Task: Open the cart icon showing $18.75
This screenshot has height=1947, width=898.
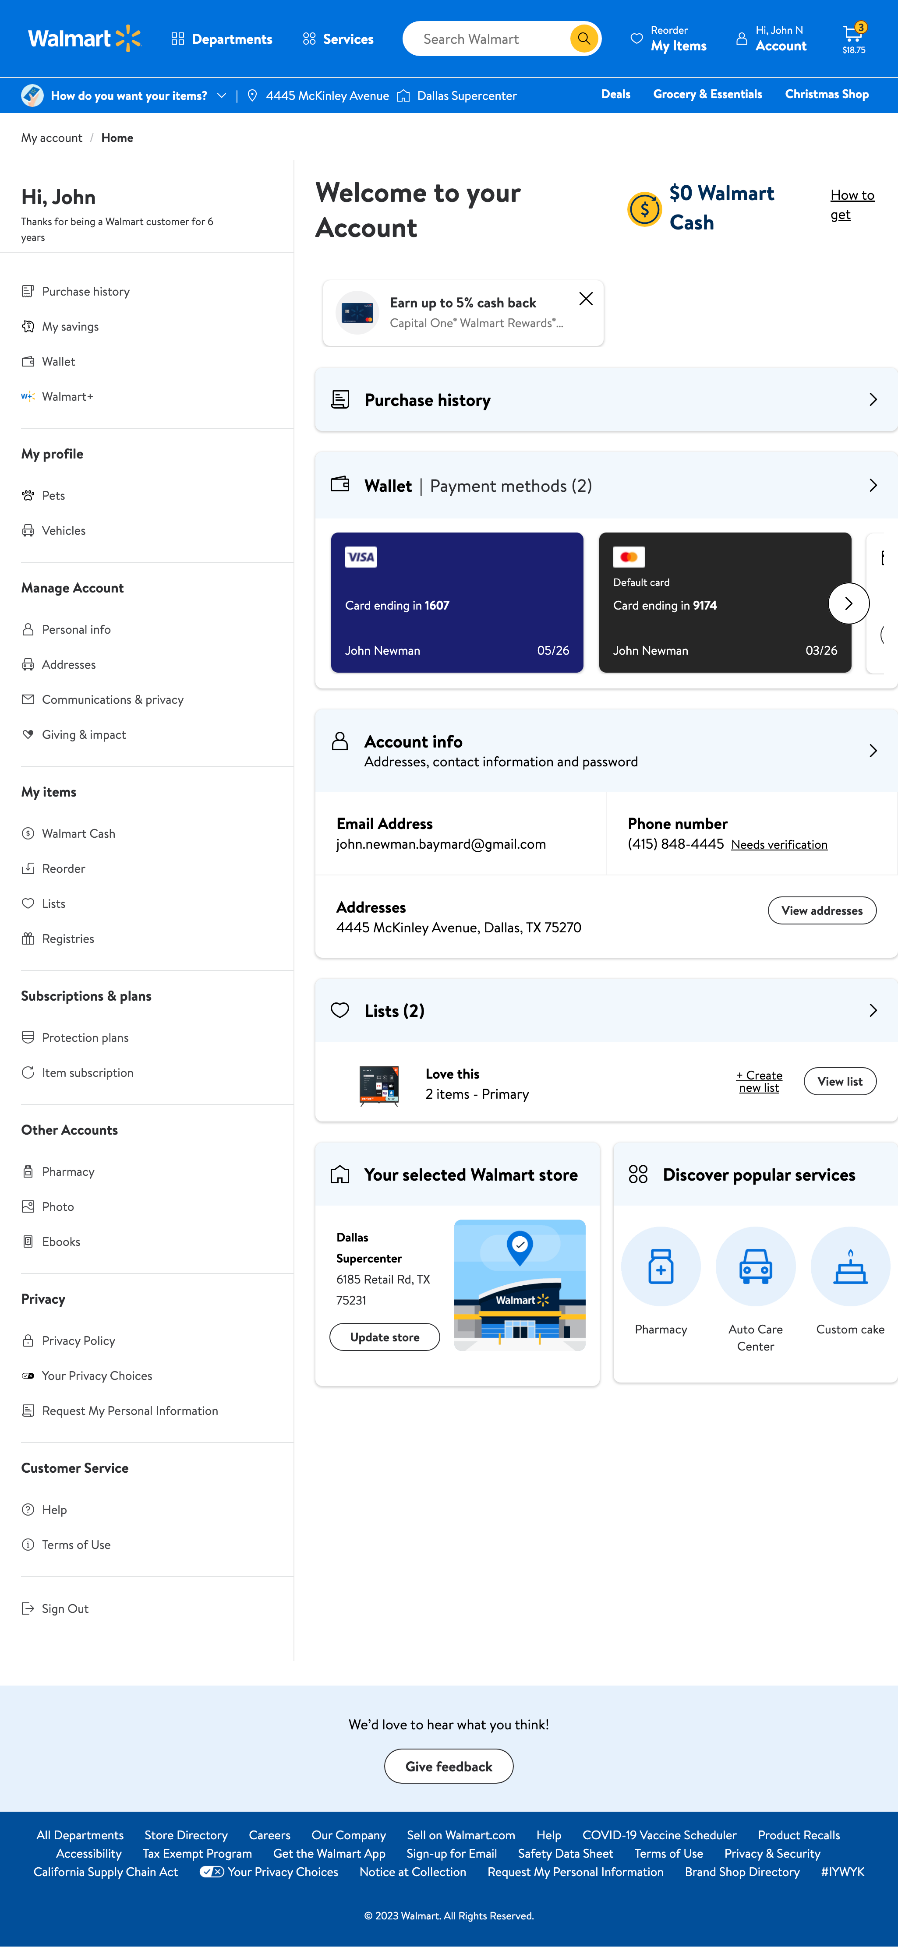Action: pos(852,33)
